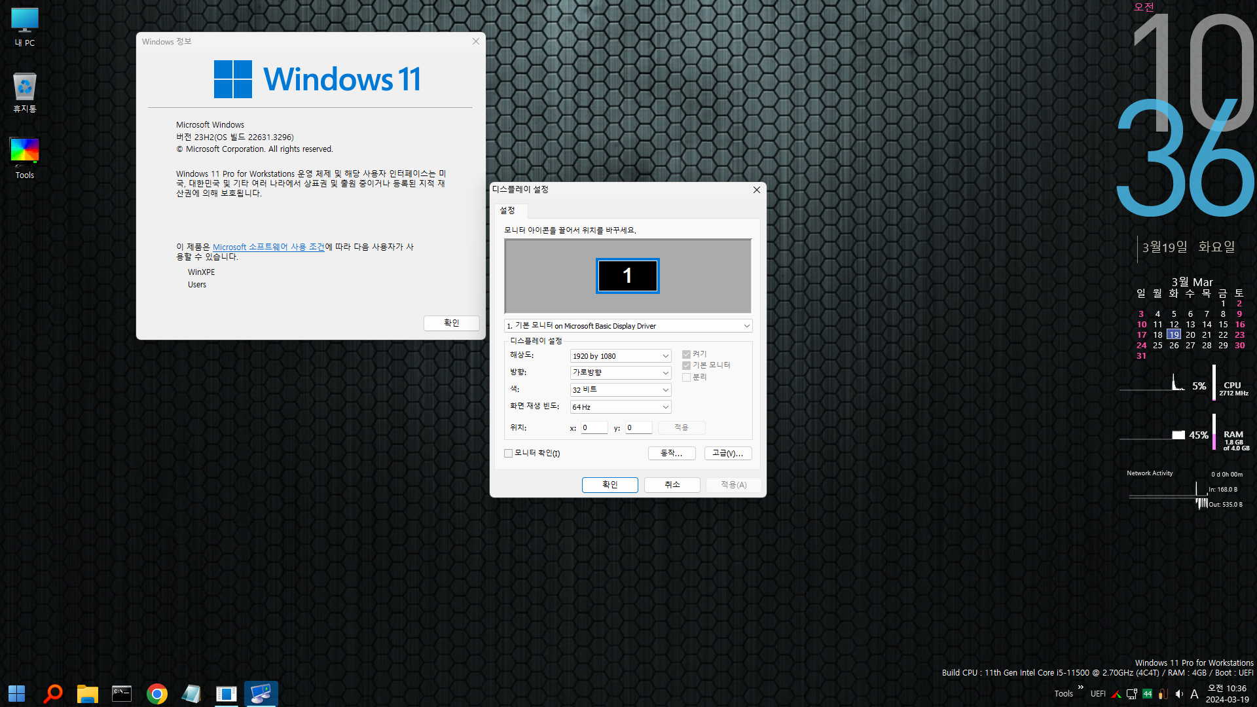Switch to the display settings taskbar icon
Image resolution: width=1257 pixels, height=707 pixels.
[x=261, y=693]
